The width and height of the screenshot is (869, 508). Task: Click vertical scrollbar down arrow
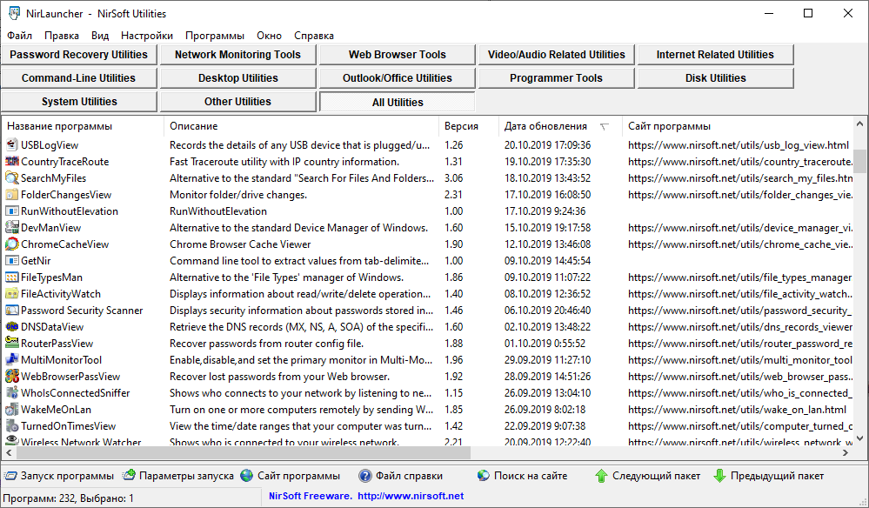point(859,438)
